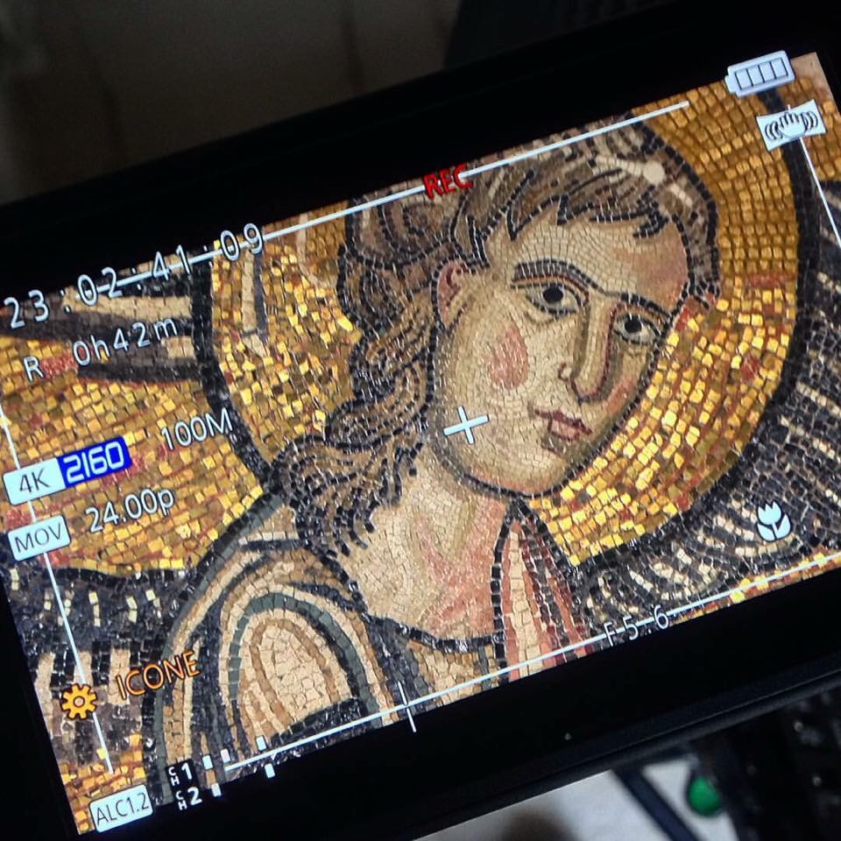Tap the R 0h42m remaining time
This screenshot has height=841, width=841.
pos(100,348)
